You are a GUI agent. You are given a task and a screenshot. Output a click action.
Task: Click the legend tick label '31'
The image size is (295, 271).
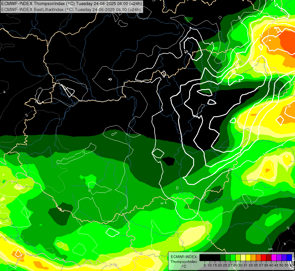[x=246, y=265]
